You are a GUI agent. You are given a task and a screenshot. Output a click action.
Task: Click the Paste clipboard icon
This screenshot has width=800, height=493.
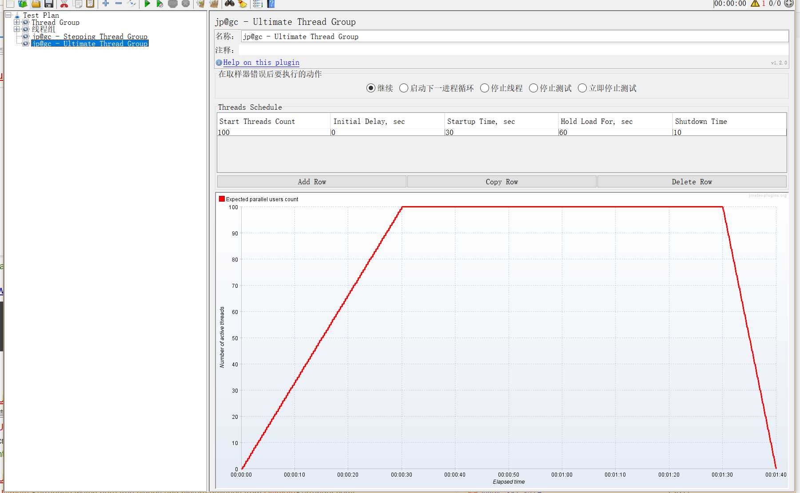(90, 4)
